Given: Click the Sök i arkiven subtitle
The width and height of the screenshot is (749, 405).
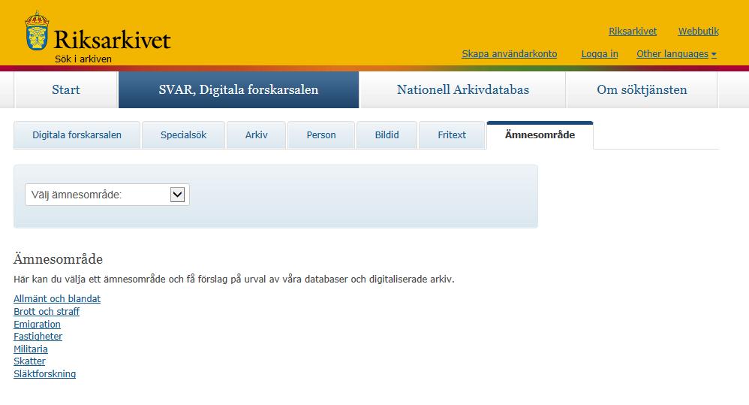Looking at the screenshot, I should (83, 59).
